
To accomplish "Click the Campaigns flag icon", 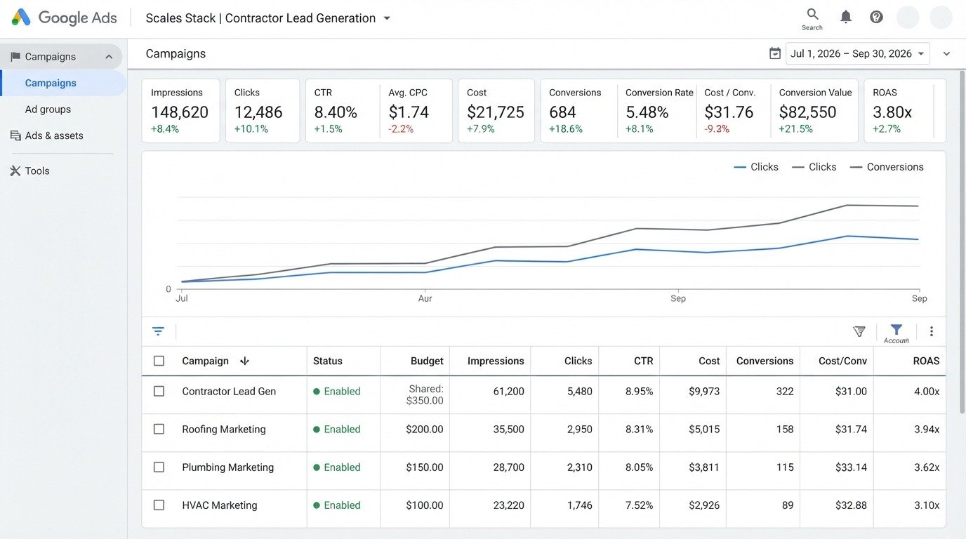I will 15,57.
